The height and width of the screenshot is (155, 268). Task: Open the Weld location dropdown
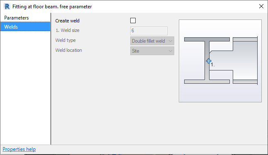point(152,51)
